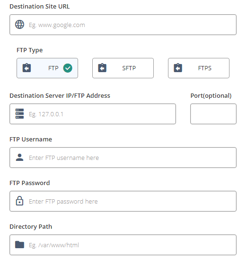Image resolution: width=247 pixels, height=261 pixels.
Task: Click the server stack icon in IP address field
Action: click(x=19, y=114)
